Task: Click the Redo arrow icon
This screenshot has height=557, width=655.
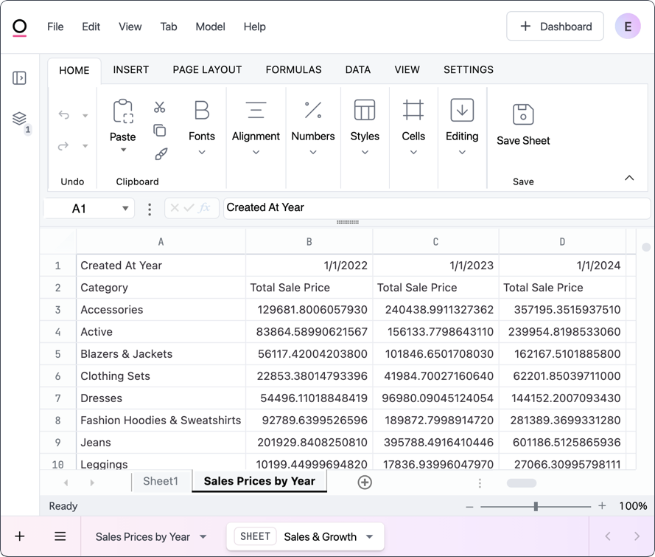Action: tap(63, 146)
